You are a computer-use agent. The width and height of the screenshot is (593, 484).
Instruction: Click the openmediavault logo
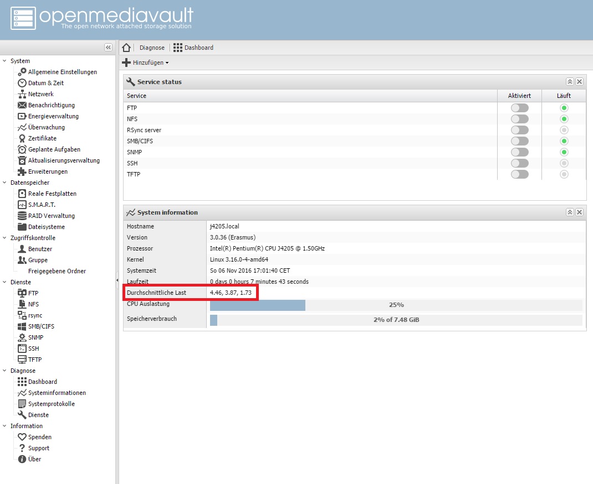[102, 18]
